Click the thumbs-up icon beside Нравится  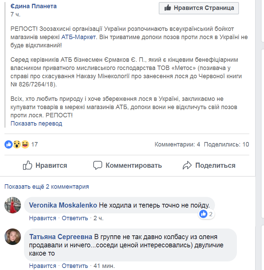pos(27,165)
